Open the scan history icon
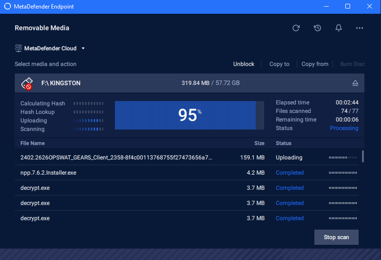This screenshot has height=260, width=381. pyautogui.click(x=317, y=28)
